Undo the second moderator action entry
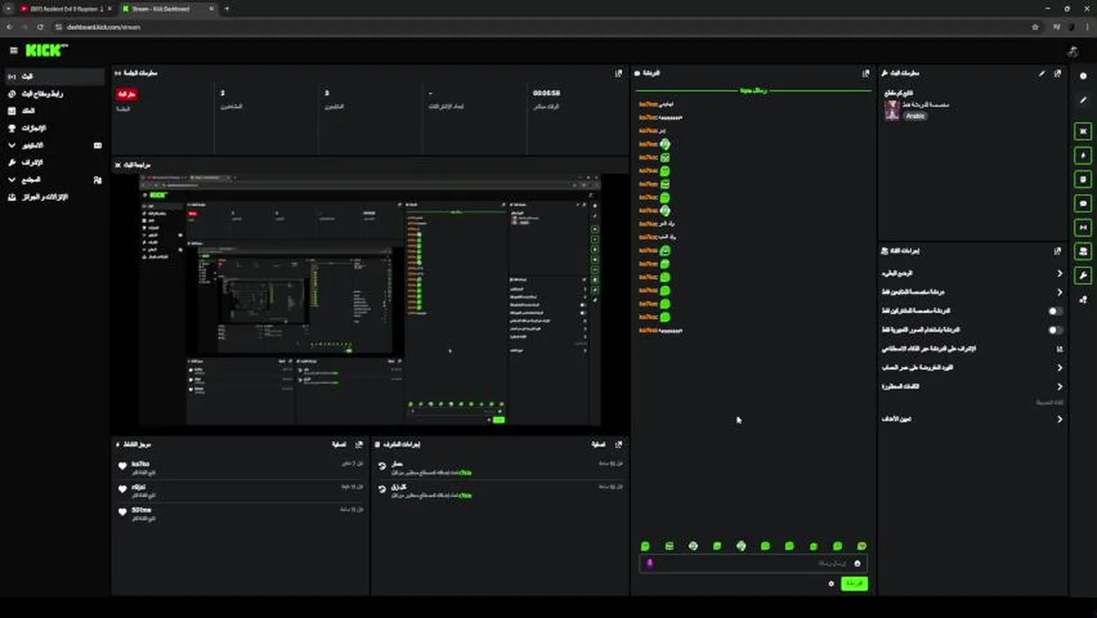This screenshot has height=618, width=1097. point(382,489)
